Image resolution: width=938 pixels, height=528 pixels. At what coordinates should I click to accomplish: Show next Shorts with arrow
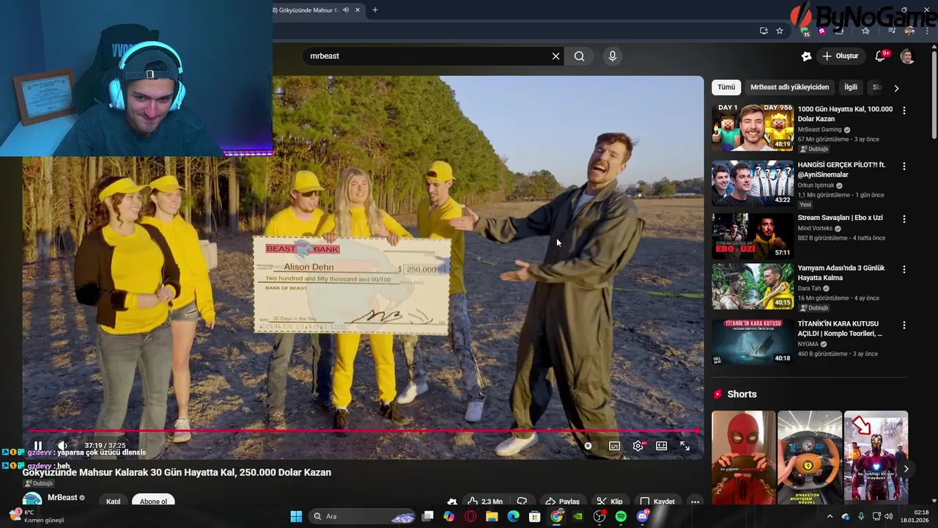[906, 469]
